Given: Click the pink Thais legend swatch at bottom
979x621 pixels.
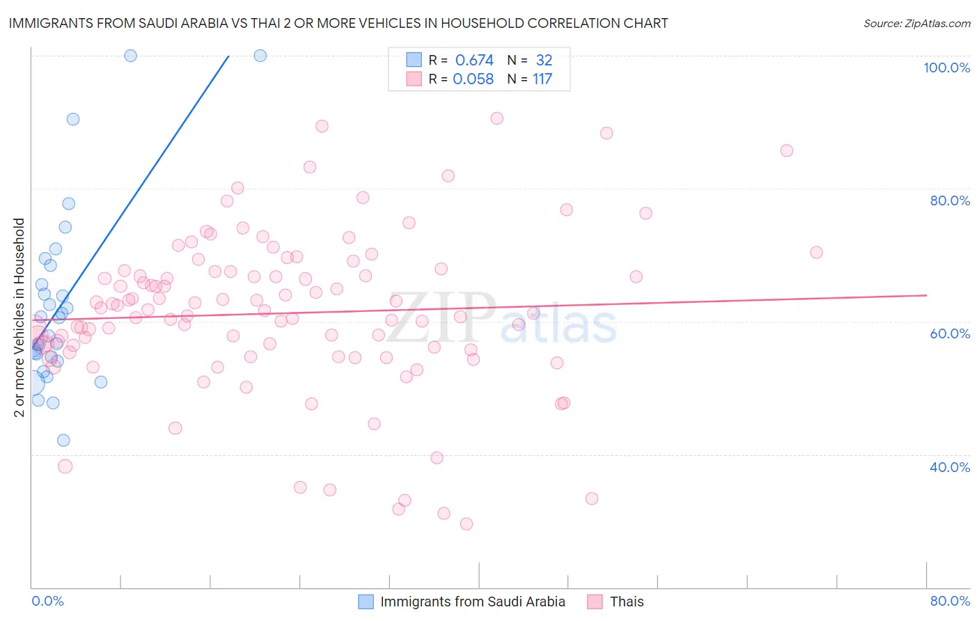Looking at the screenshot, I should pyautogui.click(x=595, y=602).
